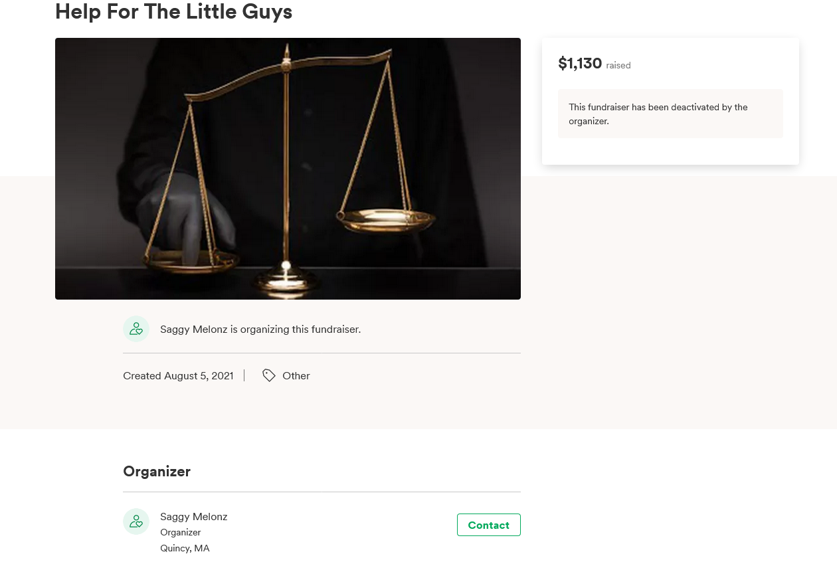Open the scales of justice fundraiser photo

288,169
